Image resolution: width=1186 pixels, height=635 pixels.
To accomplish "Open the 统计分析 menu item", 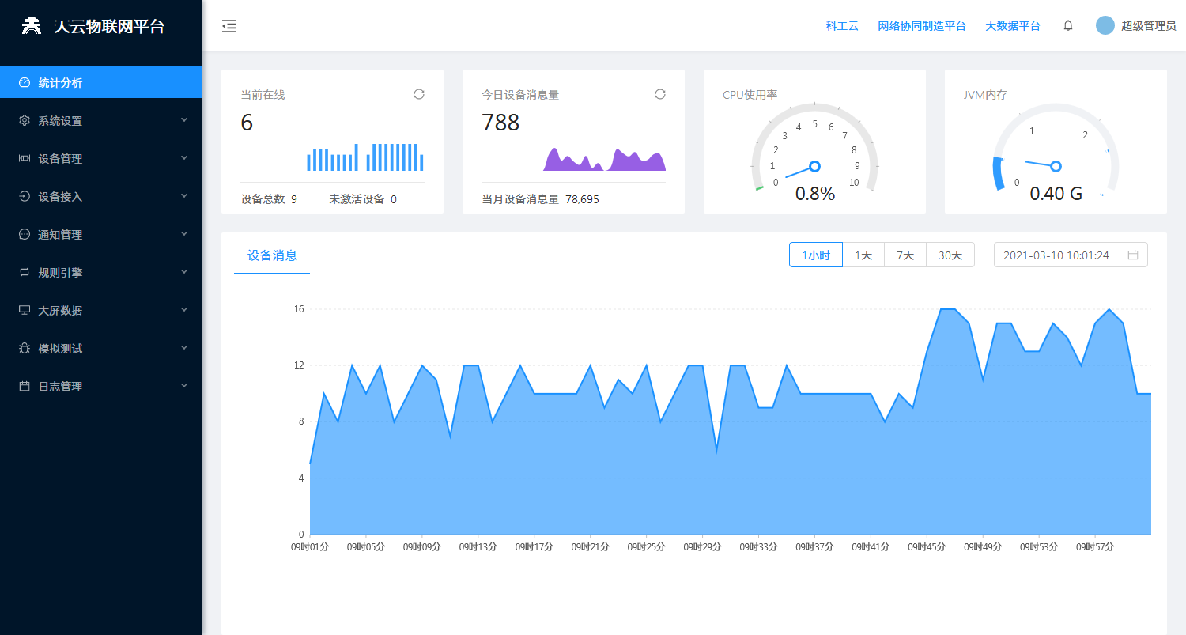I will (101, 82).
